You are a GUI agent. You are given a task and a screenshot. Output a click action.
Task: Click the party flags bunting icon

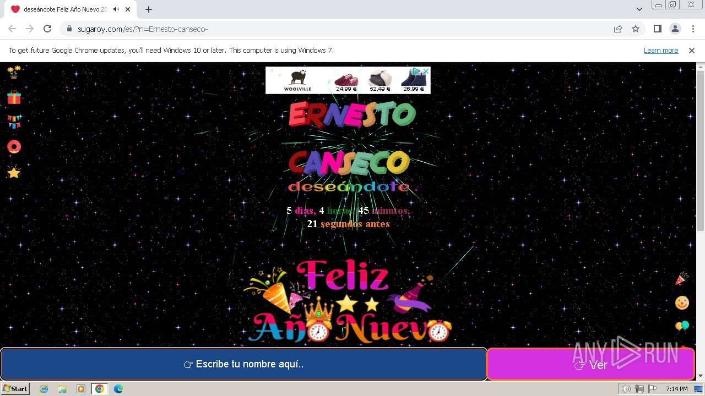[14, 122]
